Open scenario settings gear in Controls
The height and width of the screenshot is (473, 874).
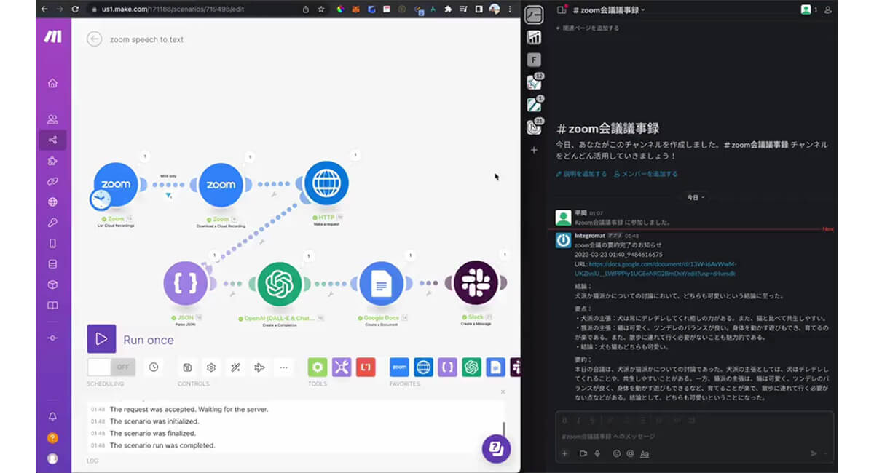(x=211, y=367)
